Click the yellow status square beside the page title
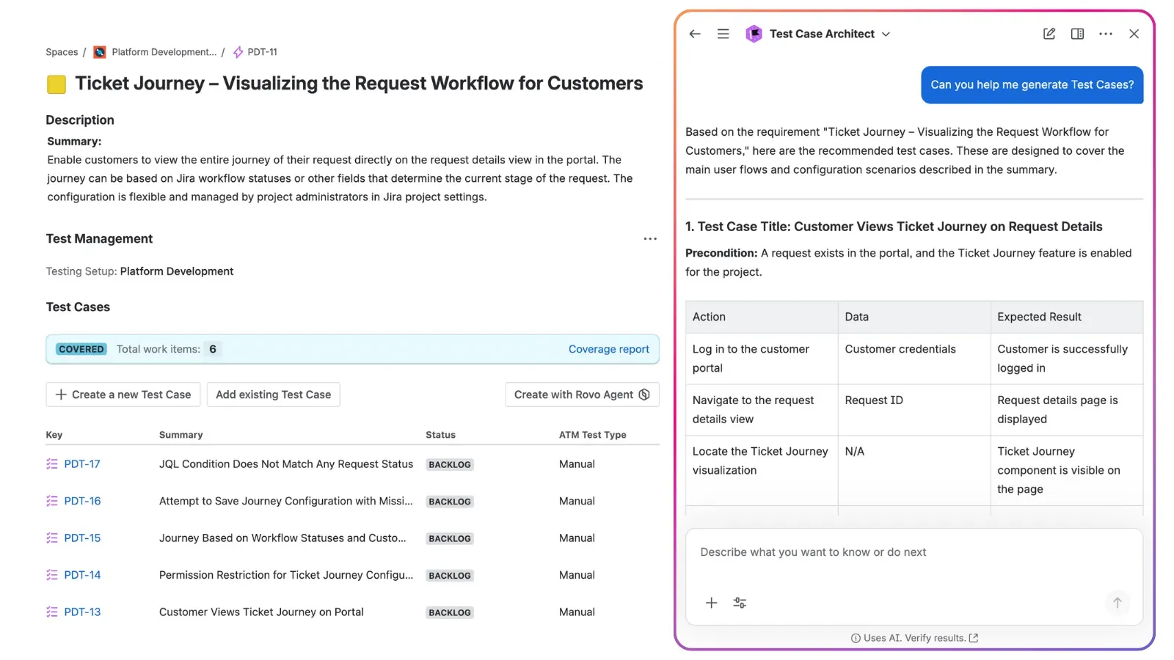This screenshot has width=1174, height=660. tap(56, 84)
